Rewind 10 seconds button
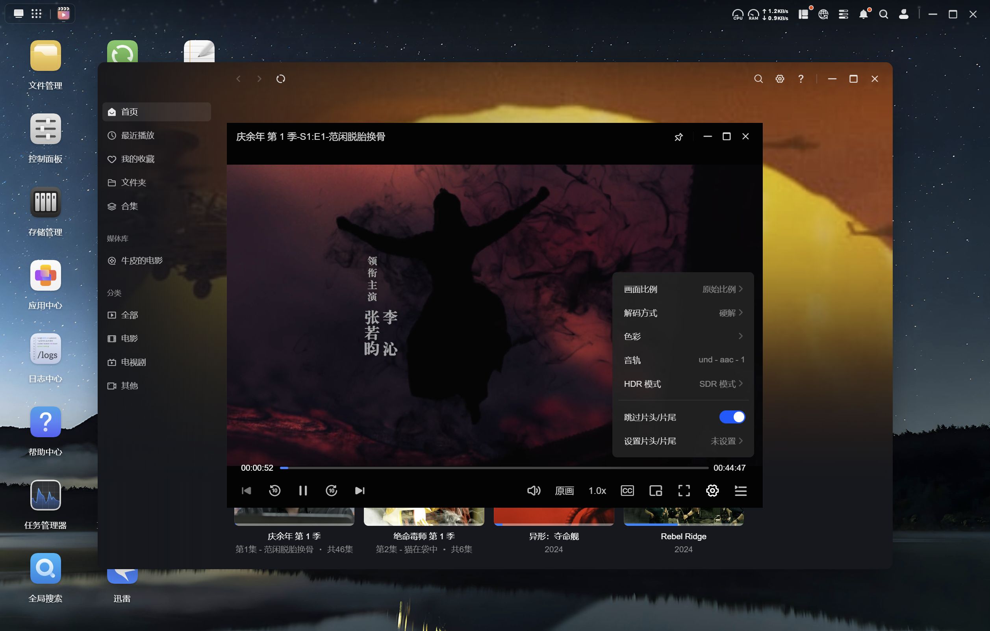 pyautogui.click(x=274, y=490)
